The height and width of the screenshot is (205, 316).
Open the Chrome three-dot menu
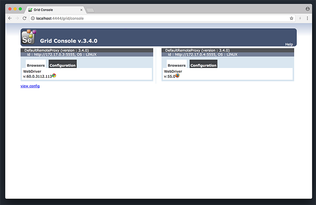point(307,18)
